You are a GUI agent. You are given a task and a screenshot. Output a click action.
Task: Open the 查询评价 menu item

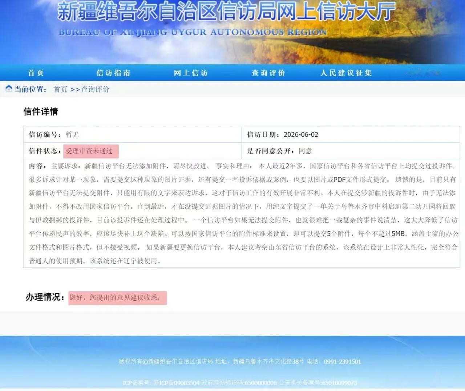click(x=268, y=73)
